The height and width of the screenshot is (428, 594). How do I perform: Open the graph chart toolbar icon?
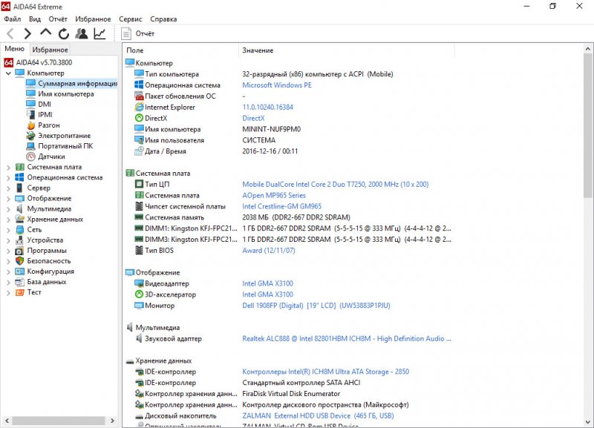click(x=99, y=33)
